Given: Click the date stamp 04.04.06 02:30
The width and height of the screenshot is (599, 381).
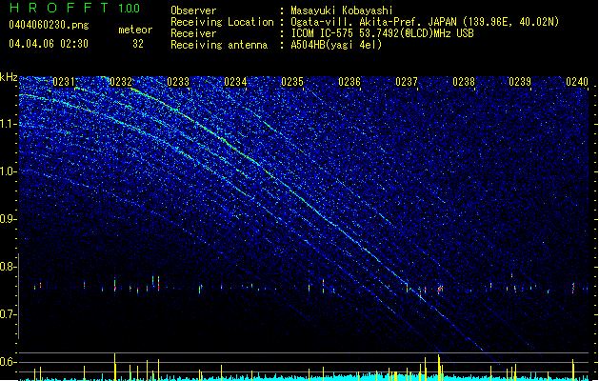Looking at the screenshot, I should (x=49, y=44).
